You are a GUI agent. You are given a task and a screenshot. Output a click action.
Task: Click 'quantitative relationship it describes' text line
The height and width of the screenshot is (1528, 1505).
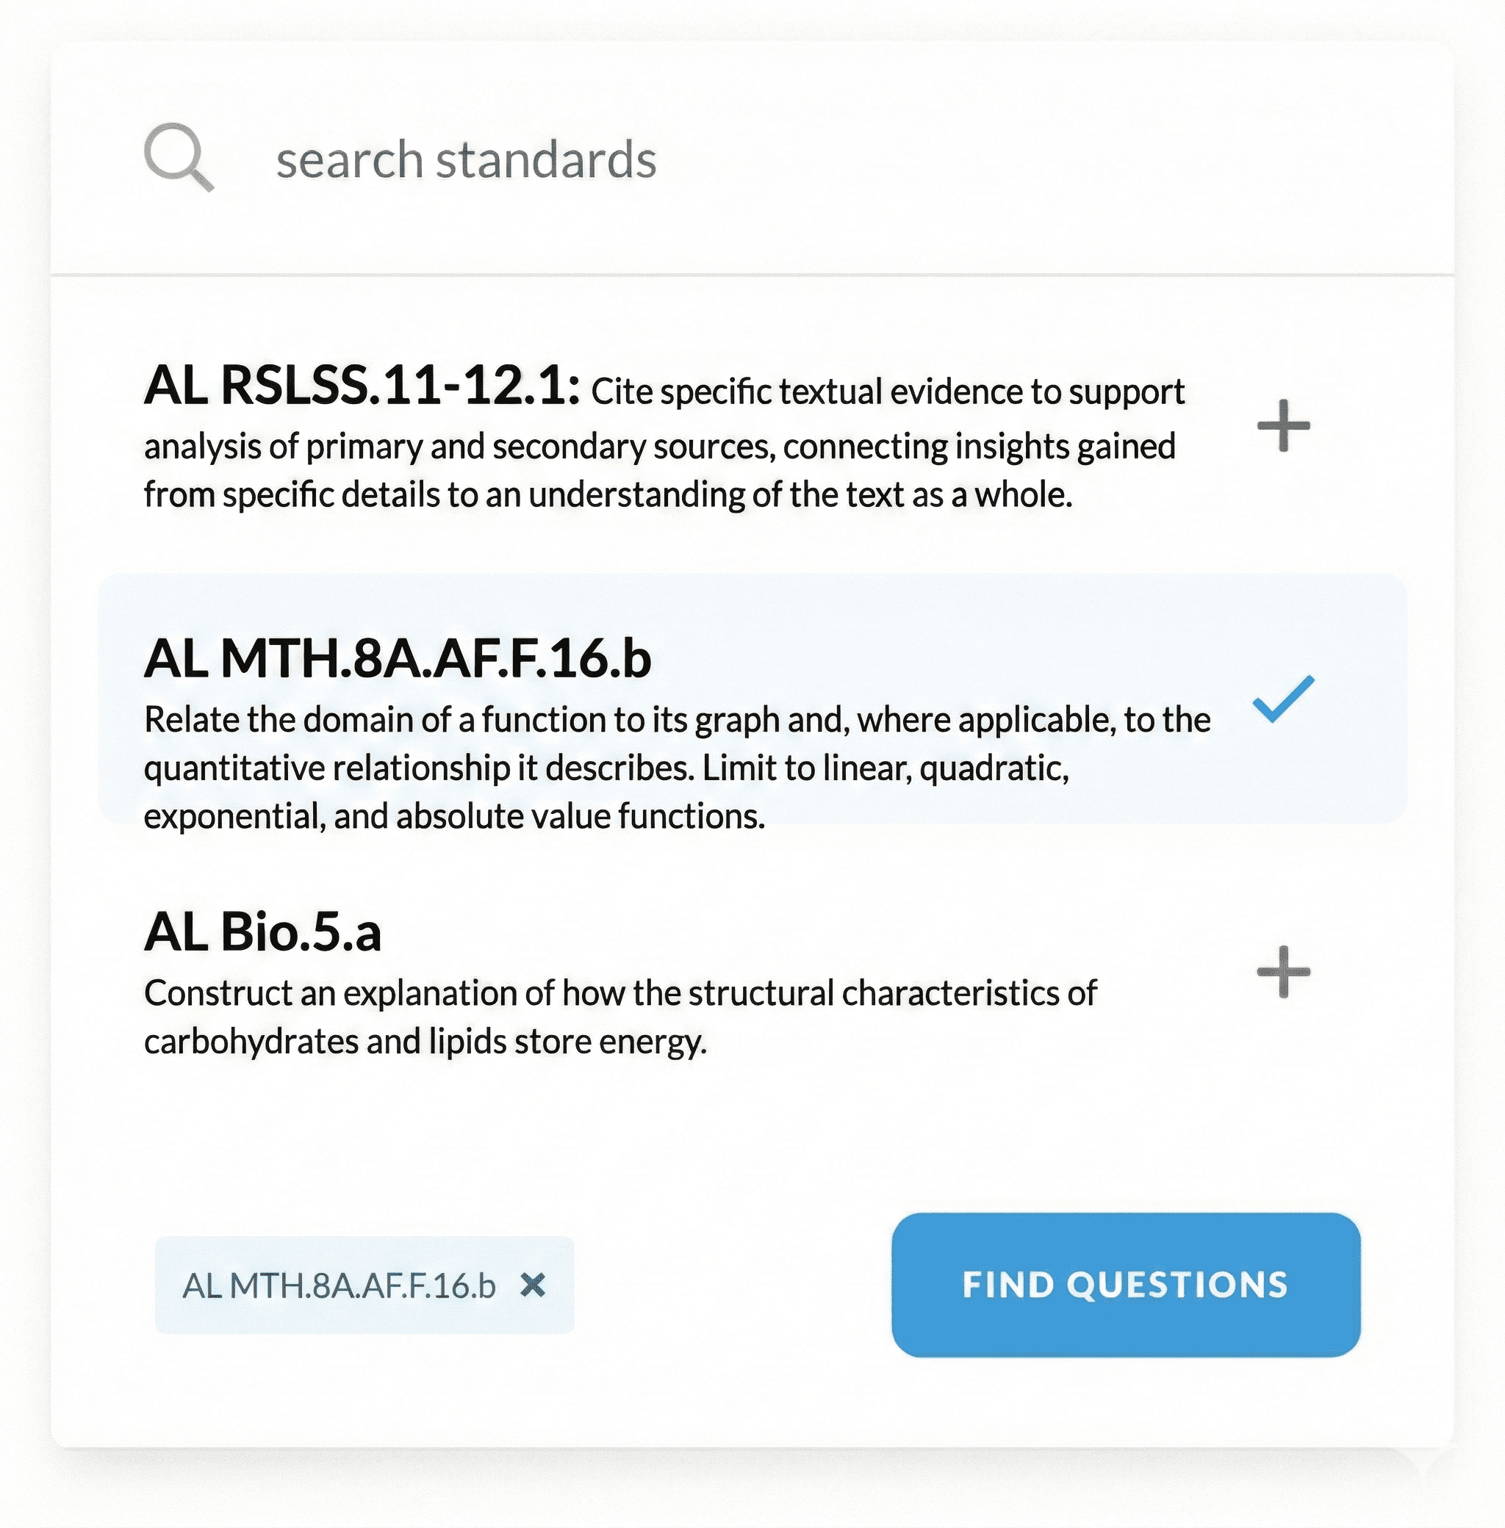point(606,768)
